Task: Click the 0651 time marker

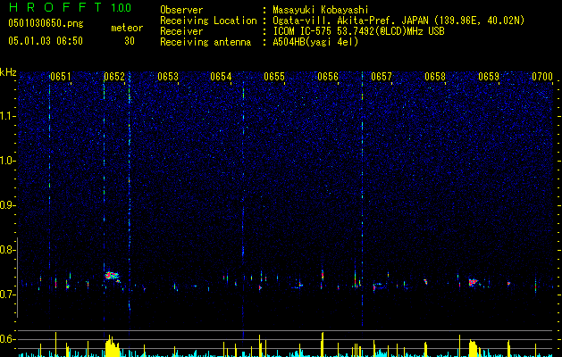Action: 61,77
